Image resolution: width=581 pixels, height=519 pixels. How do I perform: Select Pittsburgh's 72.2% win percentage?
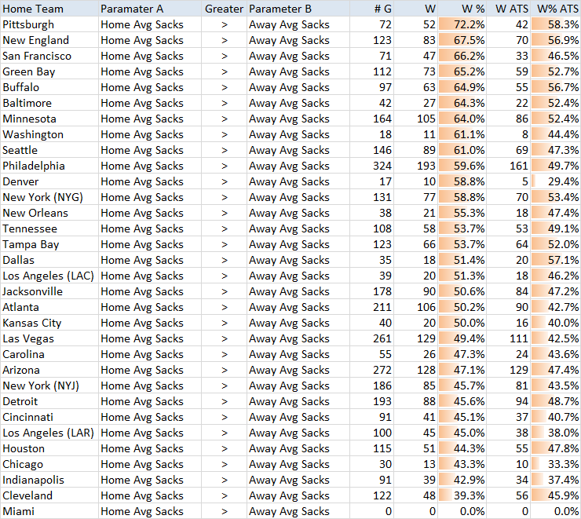[462, 24]
